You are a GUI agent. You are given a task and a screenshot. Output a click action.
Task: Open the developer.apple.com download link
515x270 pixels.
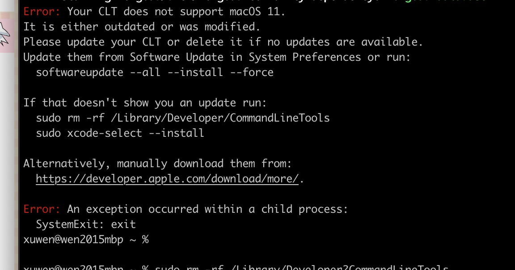point(167,179)
